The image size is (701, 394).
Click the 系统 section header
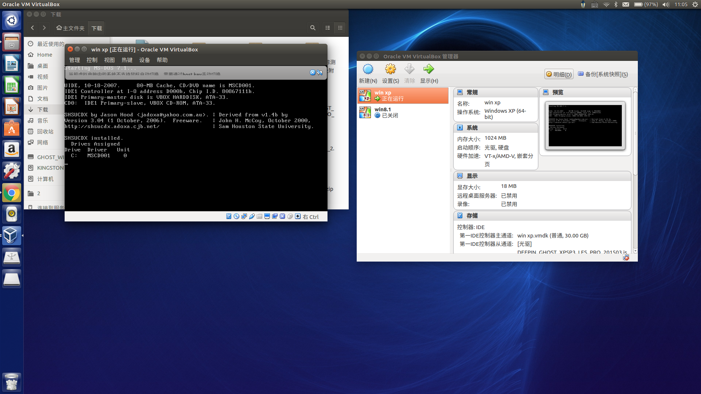coord(495,128)
